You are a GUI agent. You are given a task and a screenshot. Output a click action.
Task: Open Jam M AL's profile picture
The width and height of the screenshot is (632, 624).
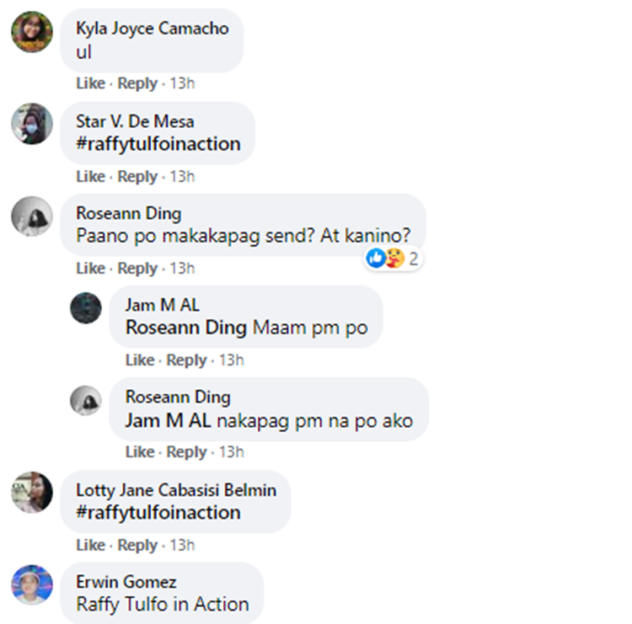[x=86, y=308]
